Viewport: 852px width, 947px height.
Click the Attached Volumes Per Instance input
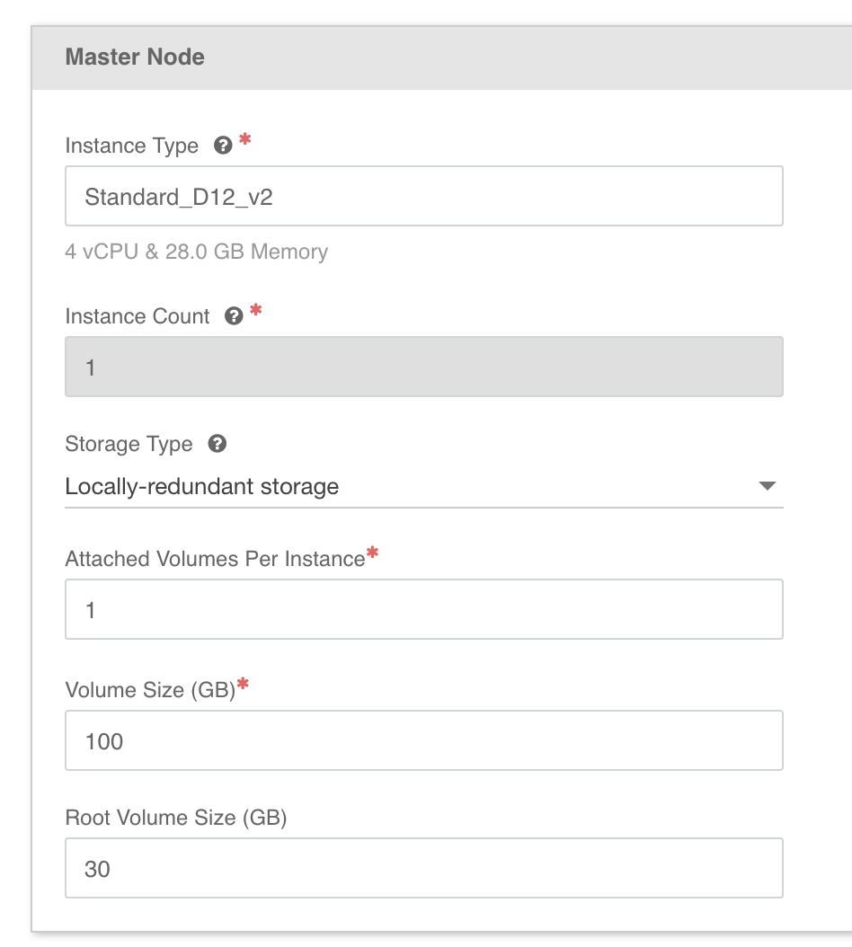click(x=422, y=609)
